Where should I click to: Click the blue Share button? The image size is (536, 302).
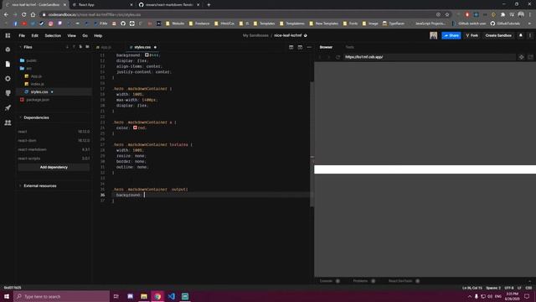pos(451,35)
